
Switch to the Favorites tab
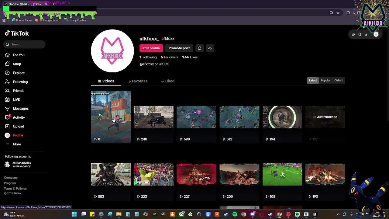(x=137, y=81)
